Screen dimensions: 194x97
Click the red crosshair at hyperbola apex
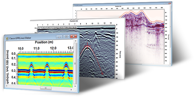[x=88, y=46]
